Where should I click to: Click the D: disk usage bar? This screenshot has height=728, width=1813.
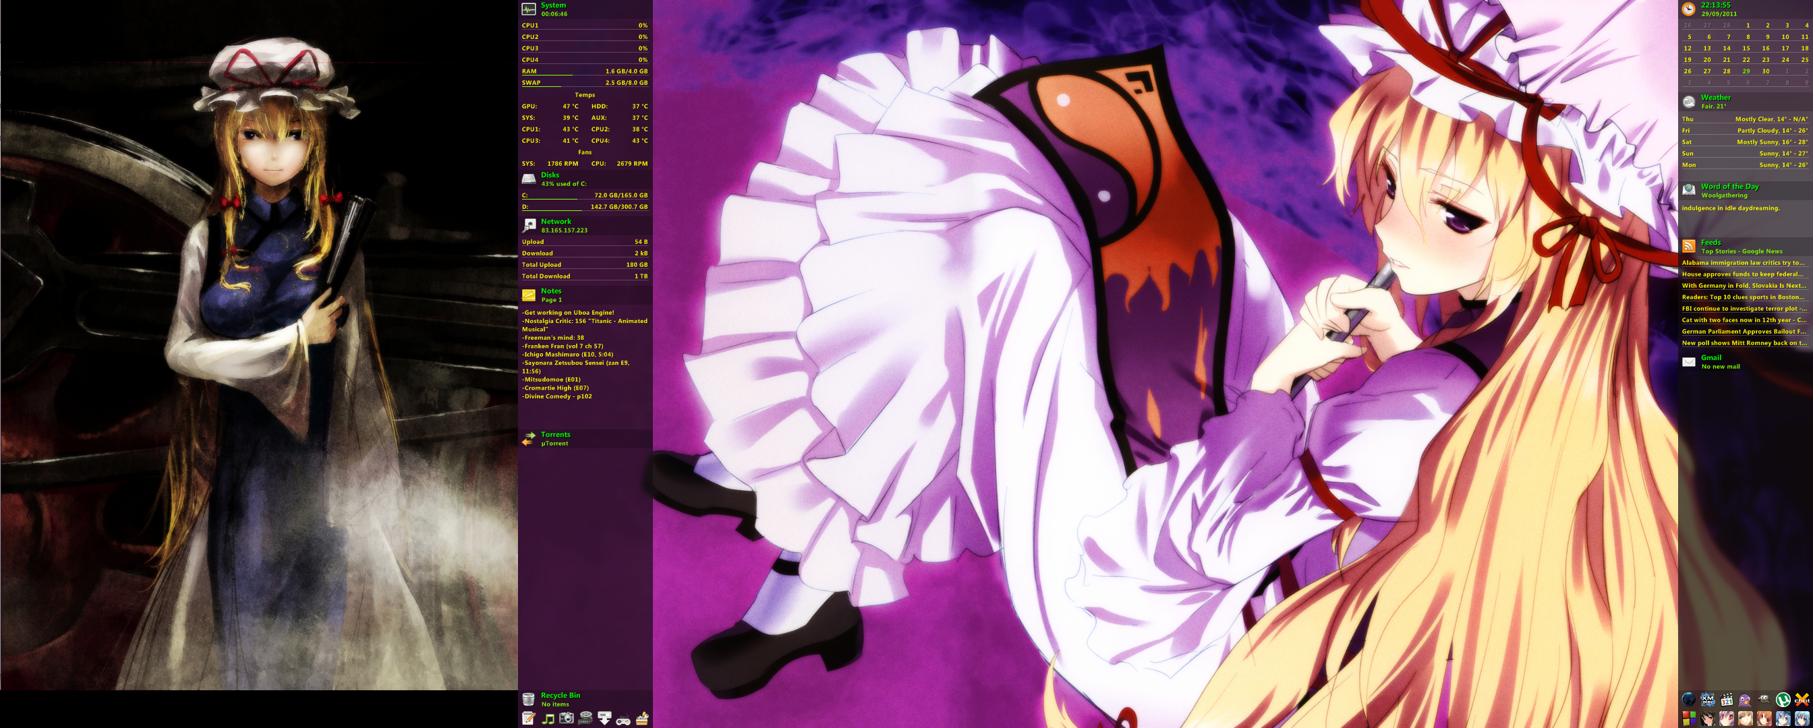[x=585, y=207]
